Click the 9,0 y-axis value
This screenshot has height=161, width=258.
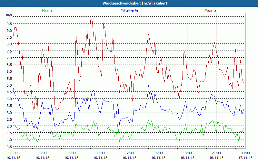click(x=9, y=30)
